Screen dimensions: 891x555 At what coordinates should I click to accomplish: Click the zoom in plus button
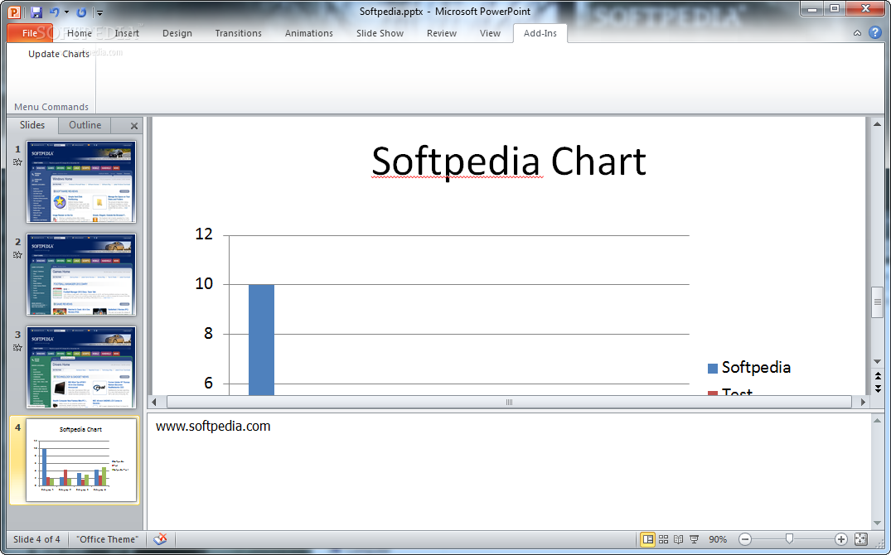[x=841, y=539]
